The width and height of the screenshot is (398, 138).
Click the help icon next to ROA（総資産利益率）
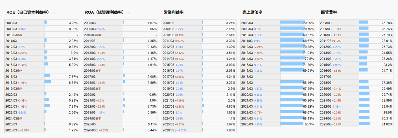(x=128, y=13)
